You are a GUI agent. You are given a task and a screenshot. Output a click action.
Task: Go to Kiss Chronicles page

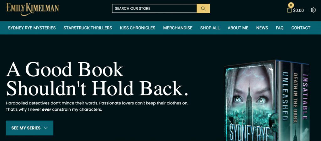[138, 28]
